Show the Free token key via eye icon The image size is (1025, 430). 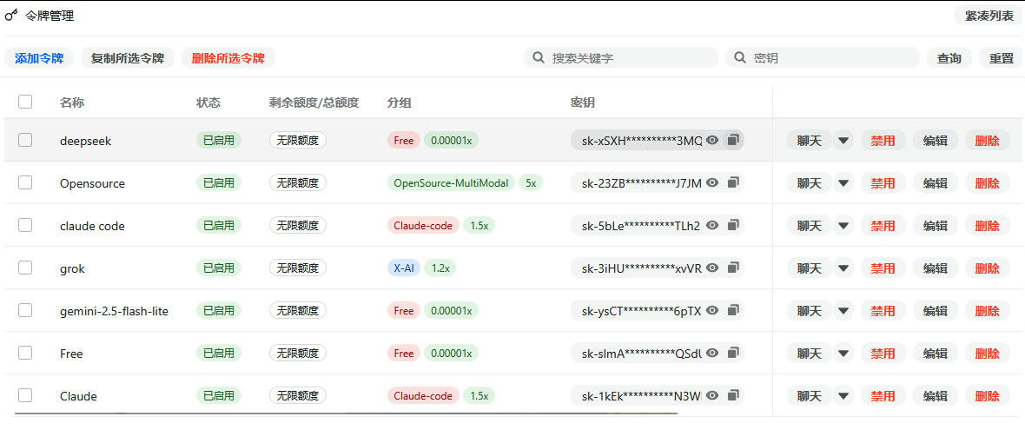(712, 352)
